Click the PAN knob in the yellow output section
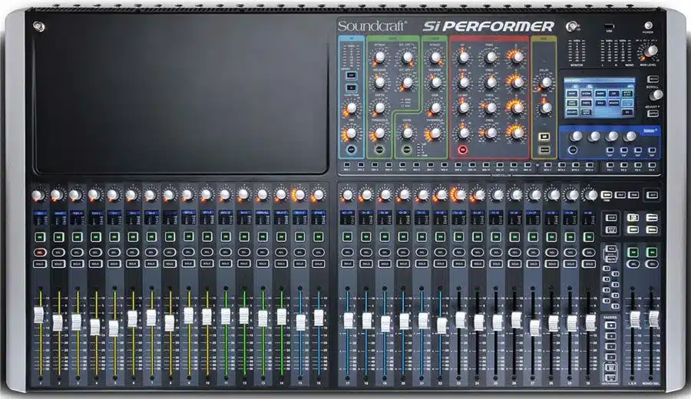691x399 pixels. (x=546, y=107)
